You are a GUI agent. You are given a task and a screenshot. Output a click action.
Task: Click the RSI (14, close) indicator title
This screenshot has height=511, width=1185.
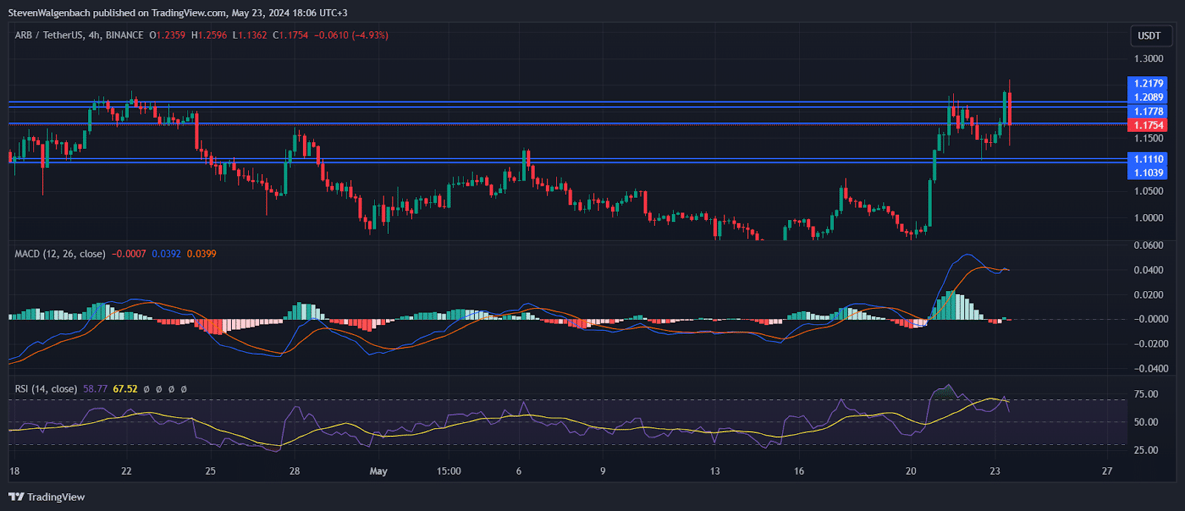pyautogui.click(x=46, y=388)
